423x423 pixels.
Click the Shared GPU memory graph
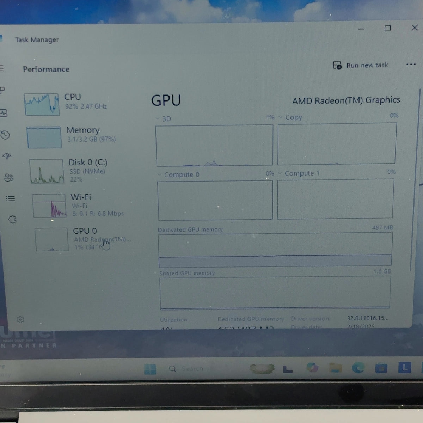coord(275,293)
